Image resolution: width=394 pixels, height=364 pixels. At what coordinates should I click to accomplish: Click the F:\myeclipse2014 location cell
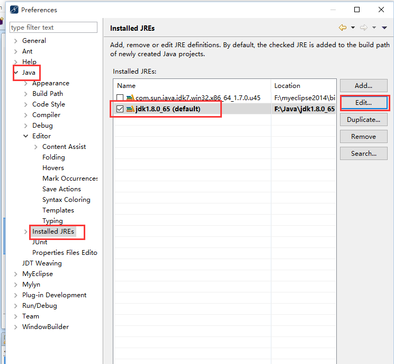click(x=303, y=98)
